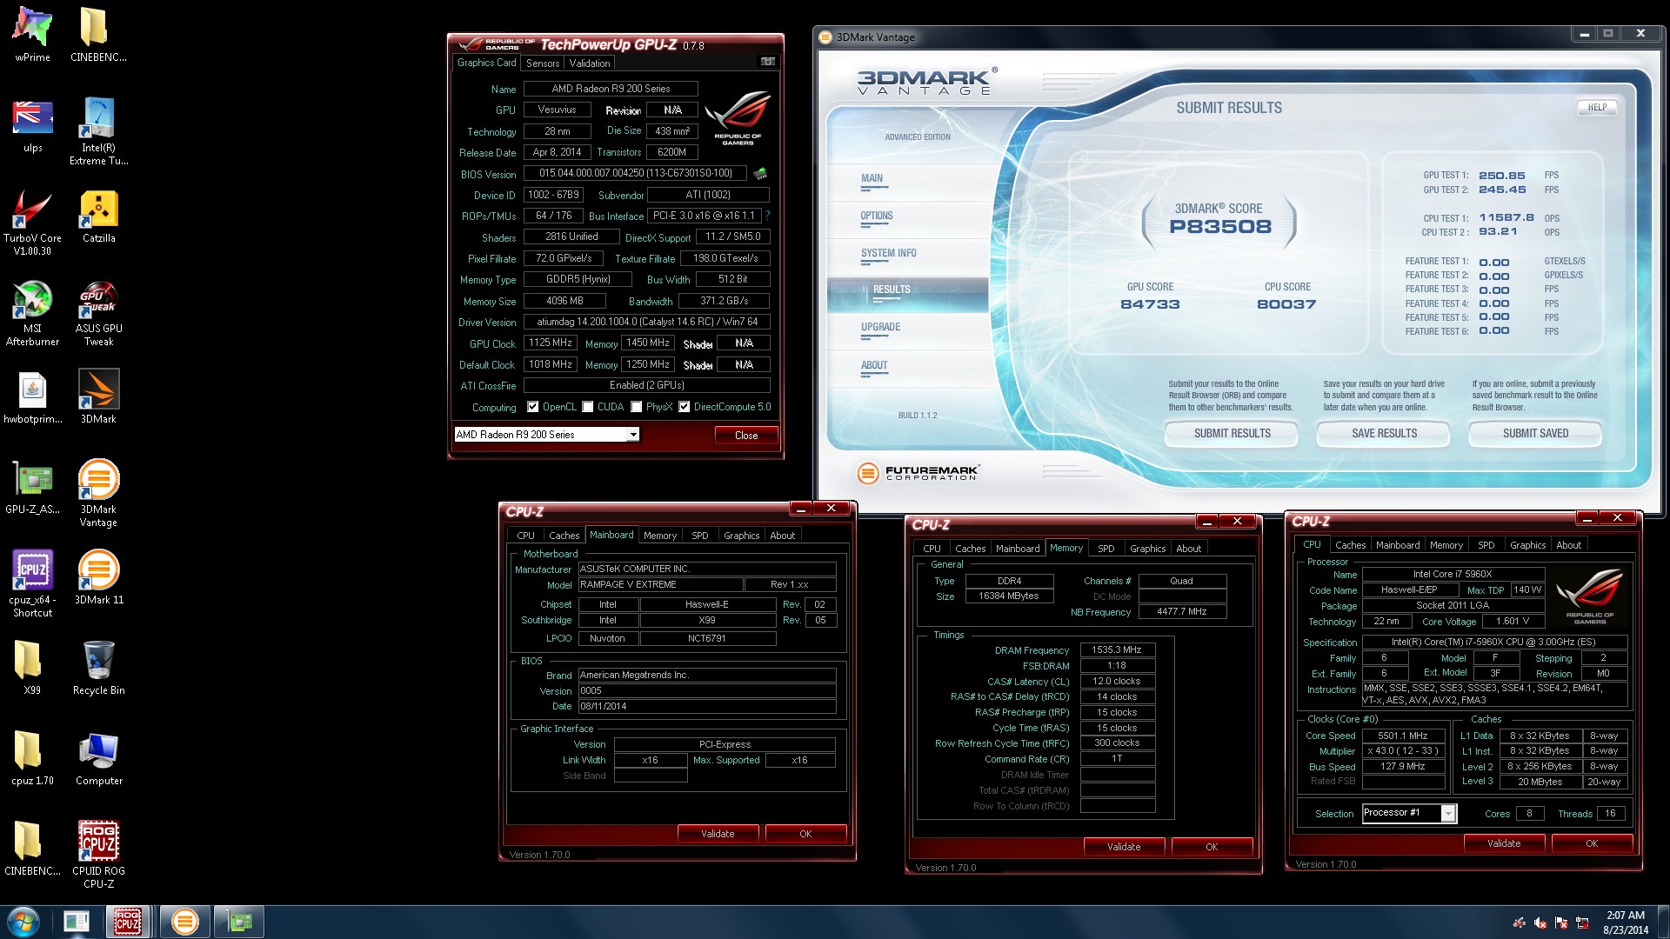Open the Recycle Bin

pyautogui.click(x=98, y=669)
